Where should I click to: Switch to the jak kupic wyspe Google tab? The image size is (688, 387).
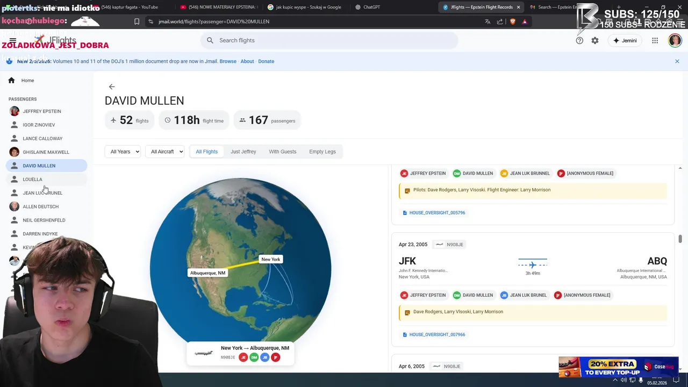[x=305, y=7]
